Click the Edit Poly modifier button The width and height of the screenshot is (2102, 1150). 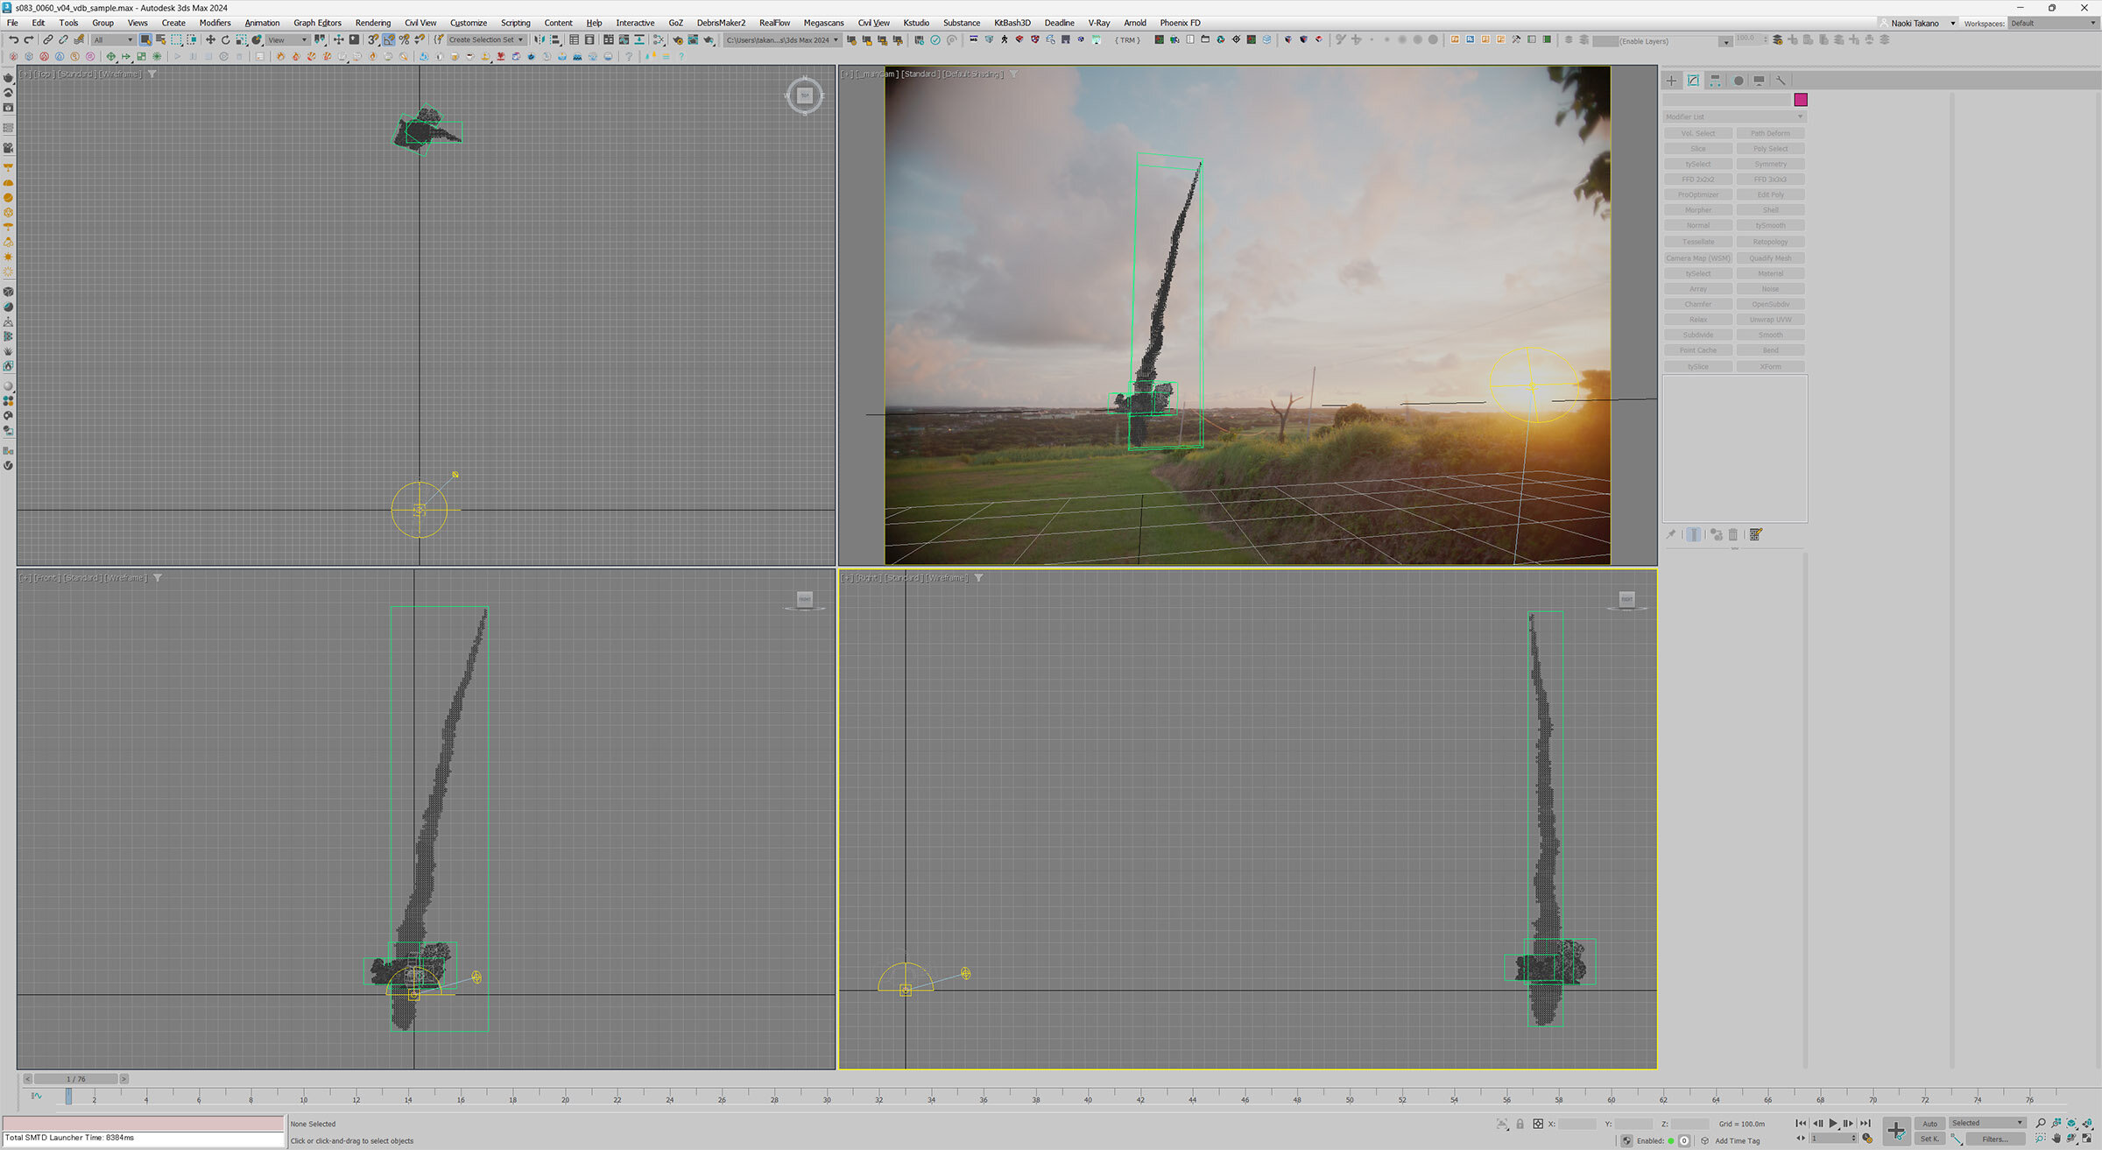pyautogui.click(x=1769, y=194)
